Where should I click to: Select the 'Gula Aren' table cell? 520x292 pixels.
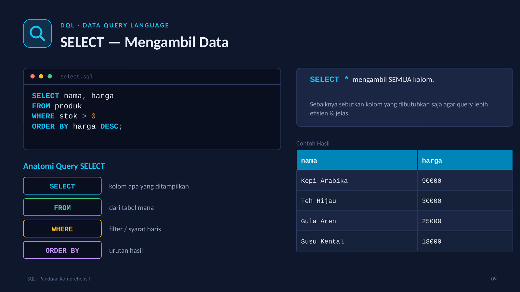click(357, 221)
